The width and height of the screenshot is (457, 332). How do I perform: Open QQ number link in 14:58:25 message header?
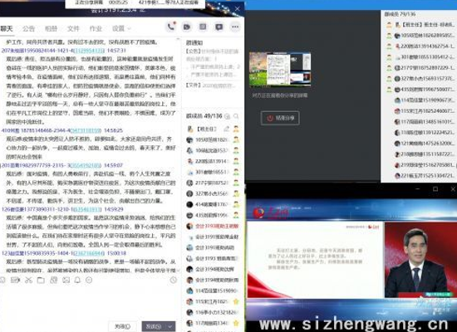coord(86,130)
